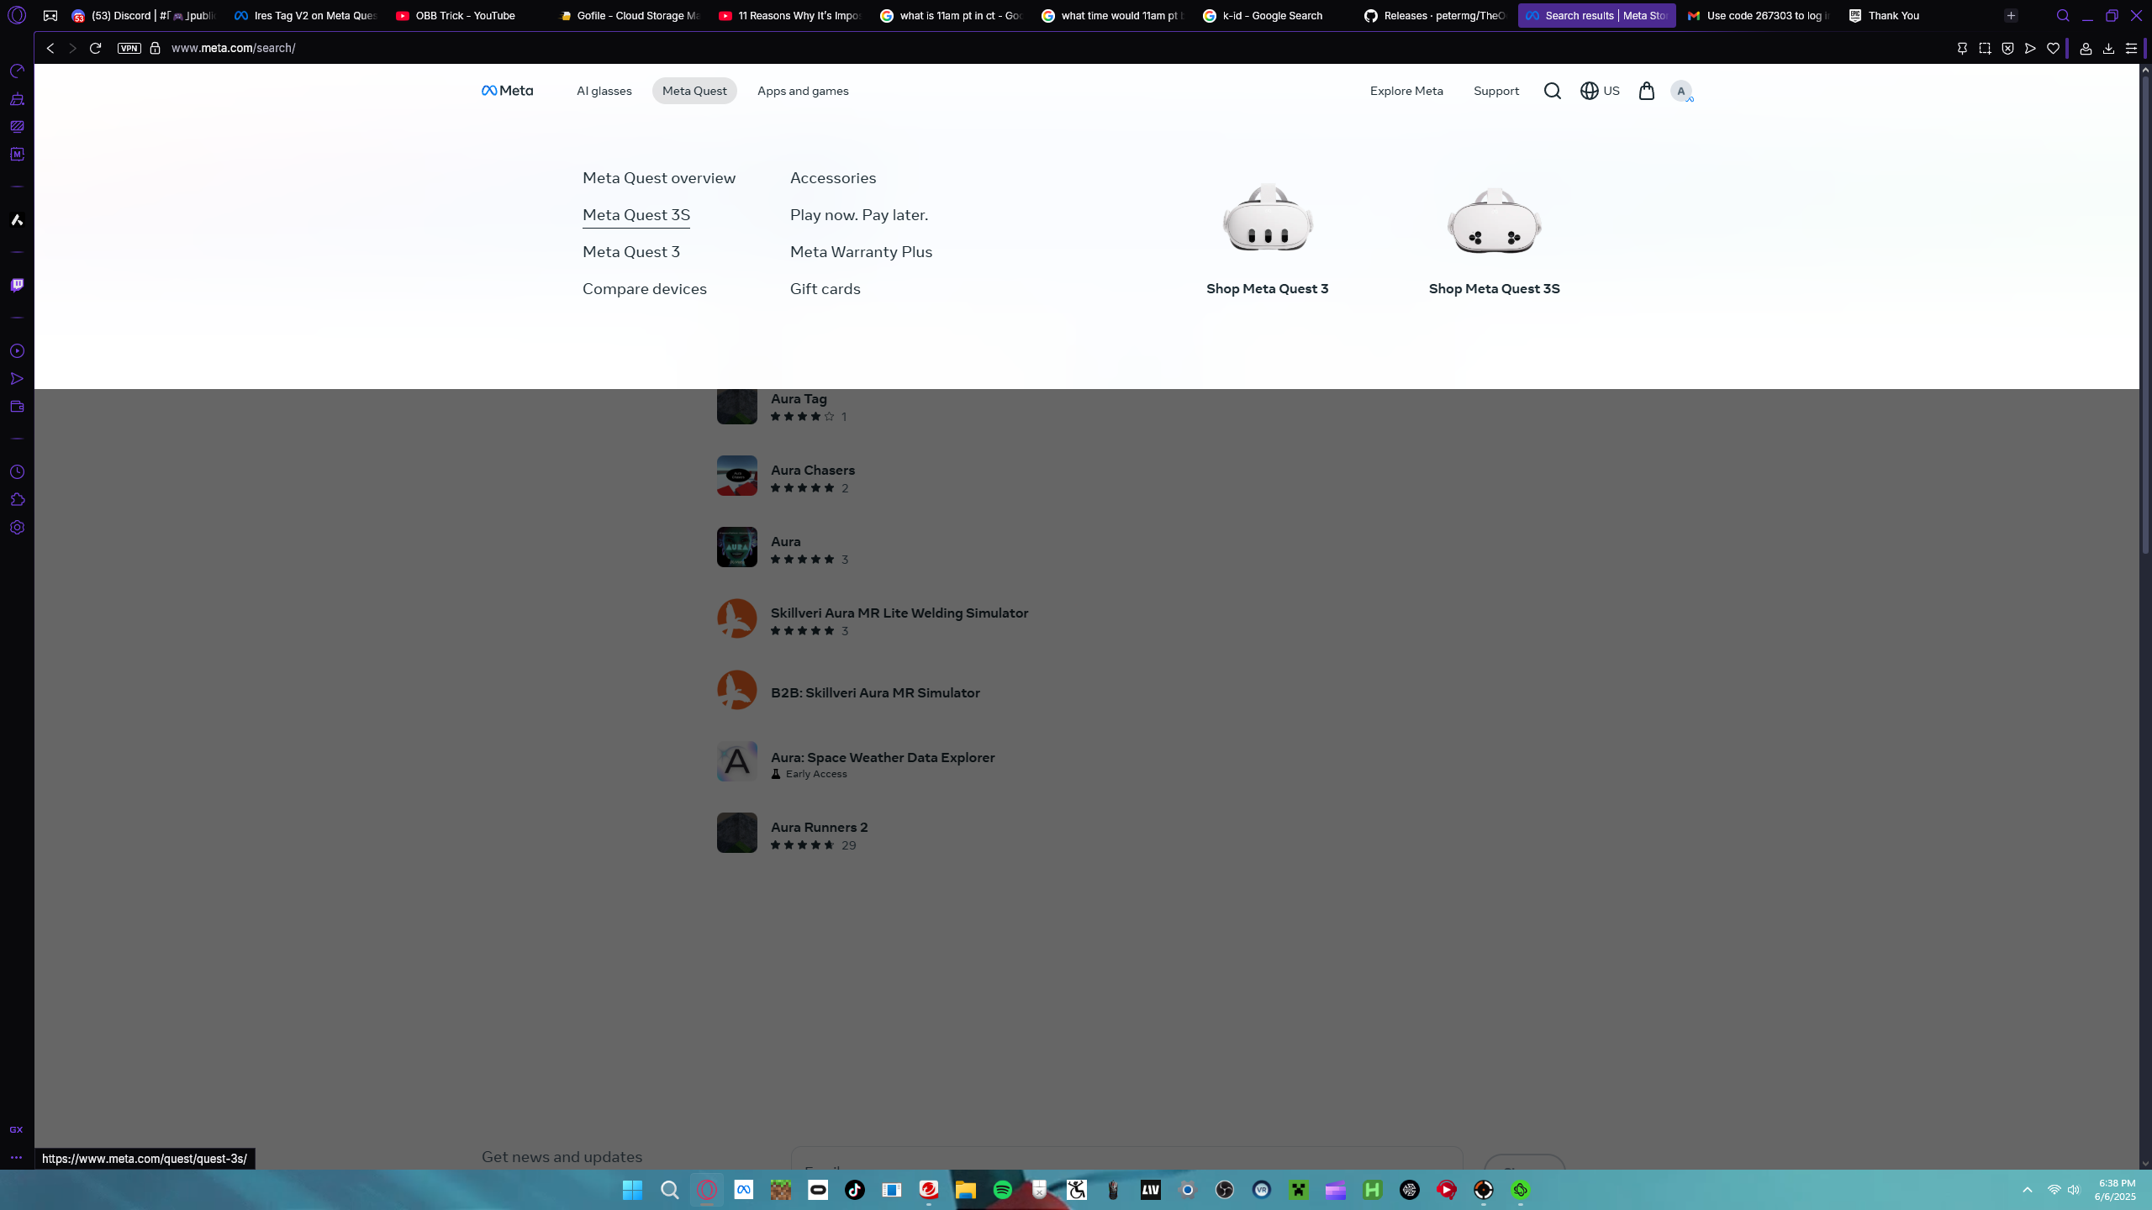Open File Explorer from the taskbar
Image resolution: width=2152 pixels, height=1210 pixels.
click(x=965, y=1190)
